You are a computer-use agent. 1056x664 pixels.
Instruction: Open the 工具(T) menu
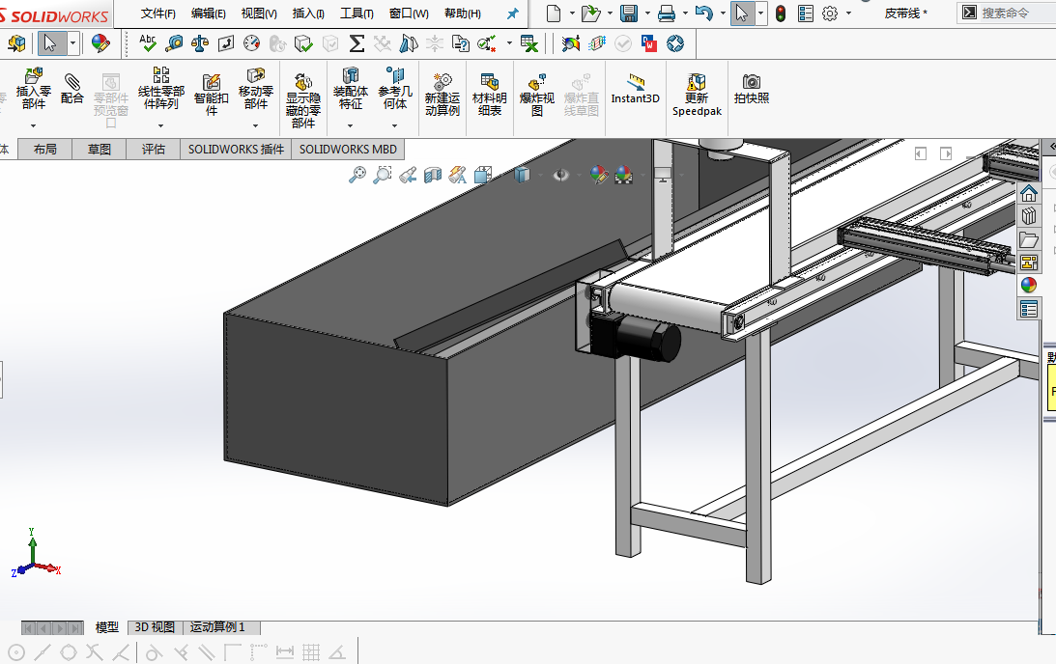click(x=357, y=14)
